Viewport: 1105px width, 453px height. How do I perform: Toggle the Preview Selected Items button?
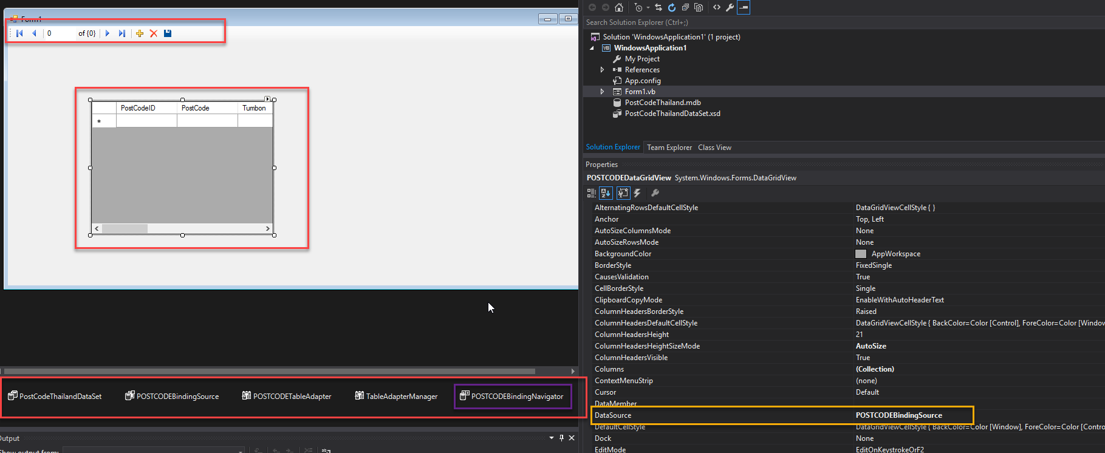click(x=744, y=7)
